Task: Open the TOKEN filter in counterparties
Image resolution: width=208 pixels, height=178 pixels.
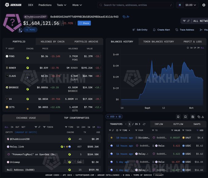Action: point(48,127)
